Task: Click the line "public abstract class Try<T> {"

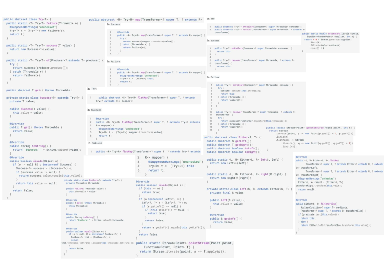Action: [27, 19]
